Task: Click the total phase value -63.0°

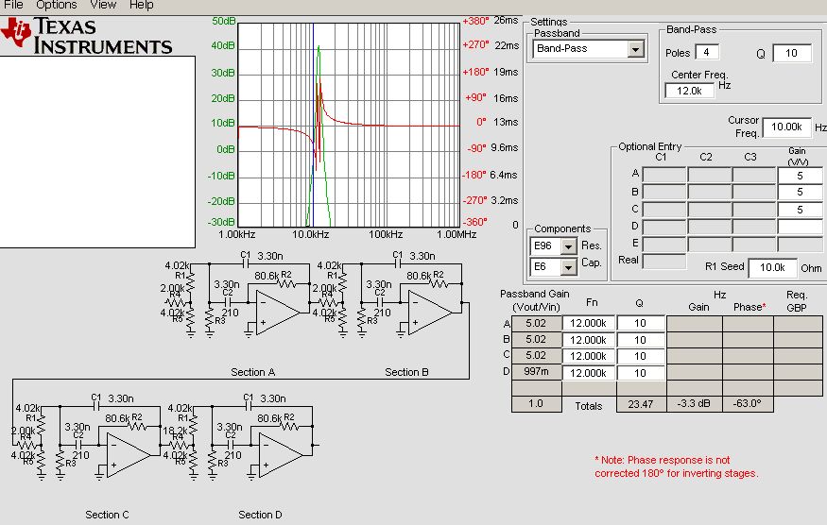Action: pos(748,404)
